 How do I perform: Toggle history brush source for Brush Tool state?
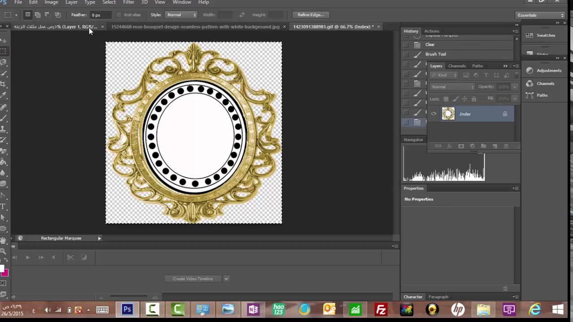(x=406, y=54)
